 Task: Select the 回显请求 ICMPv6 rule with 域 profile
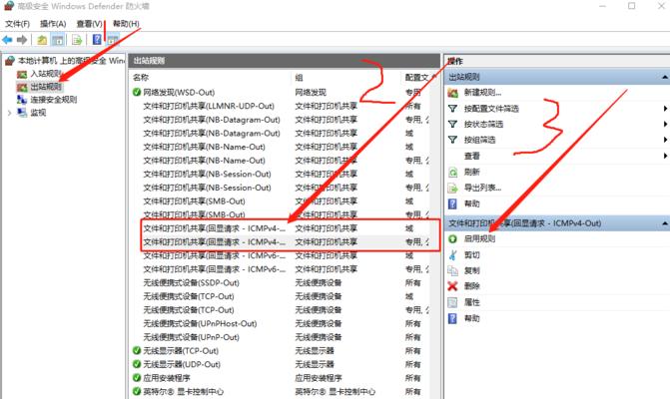point(214,255)
